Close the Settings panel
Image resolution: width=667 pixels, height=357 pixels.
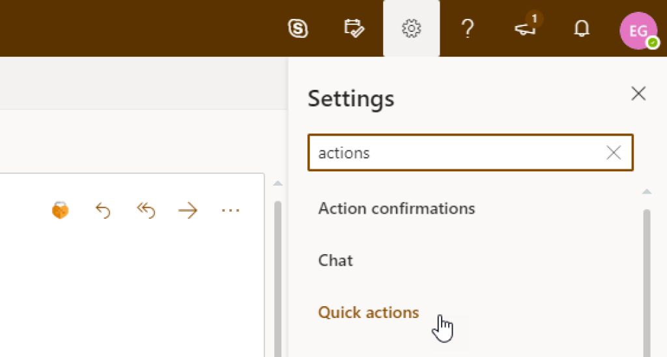point(638,94)
